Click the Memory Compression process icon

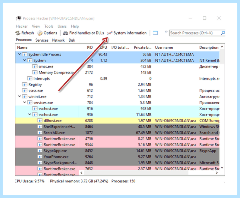[35, 72]
